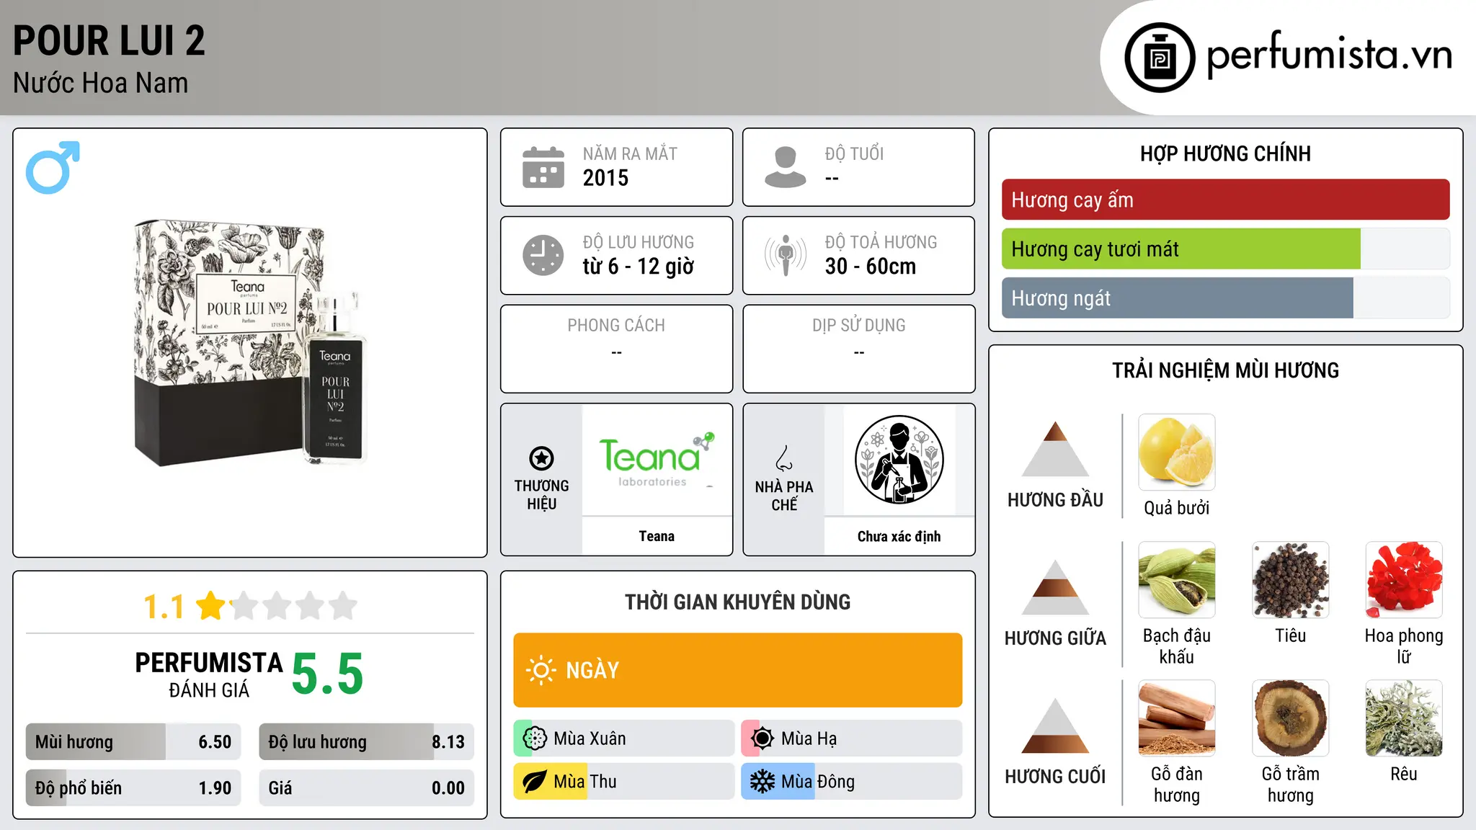The width and height of the screenshot is (1476, 830).
Task: Click the flower icon for Mùa Xuân
Action: click(x=535, y=738)
